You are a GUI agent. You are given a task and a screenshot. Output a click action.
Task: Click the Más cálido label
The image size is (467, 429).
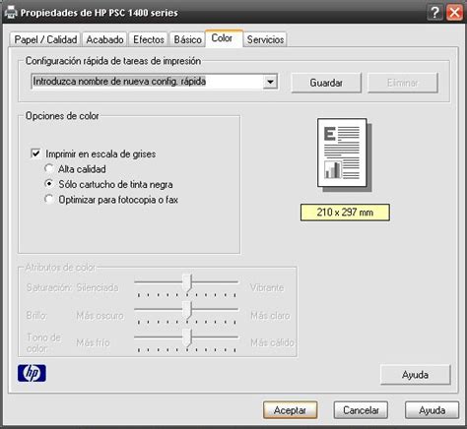pyautogui.click(x=272, y=342)
